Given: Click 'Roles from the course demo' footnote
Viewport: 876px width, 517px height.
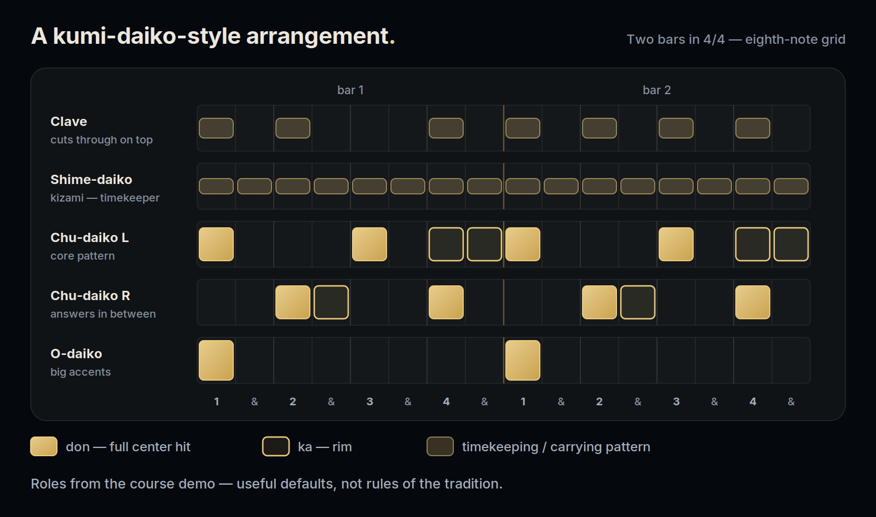Looking at the screenshot, I should click(x=123, y=484).
